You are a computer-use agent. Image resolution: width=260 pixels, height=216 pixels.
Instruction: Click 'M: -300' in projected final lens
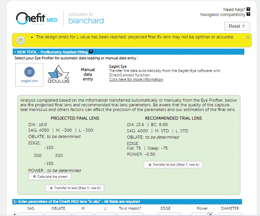[x=64, y=130]
